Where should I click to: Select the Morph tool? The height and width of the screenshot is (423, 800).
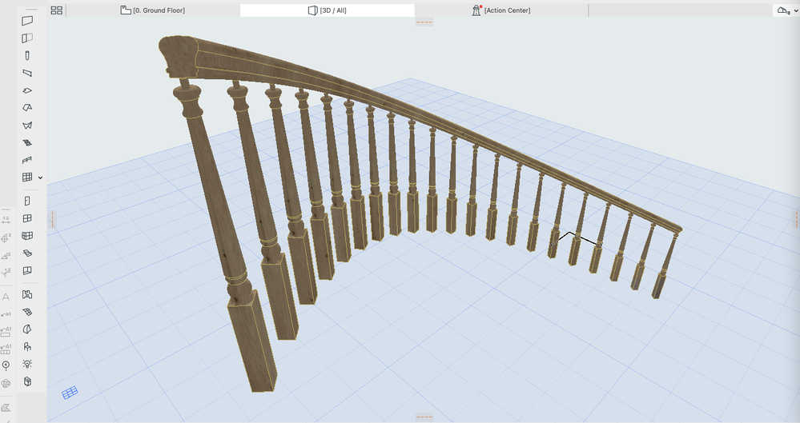pyautogui.click(x=27, y=329)
